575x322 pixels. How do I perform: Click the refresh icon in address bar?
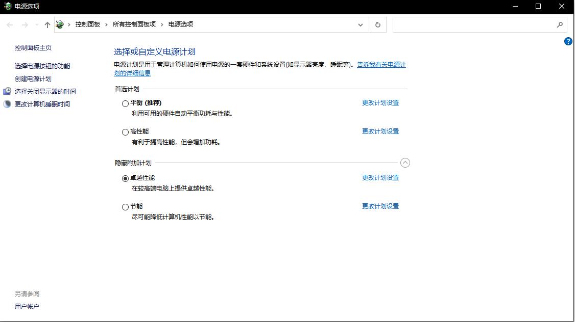pos(377,24)
